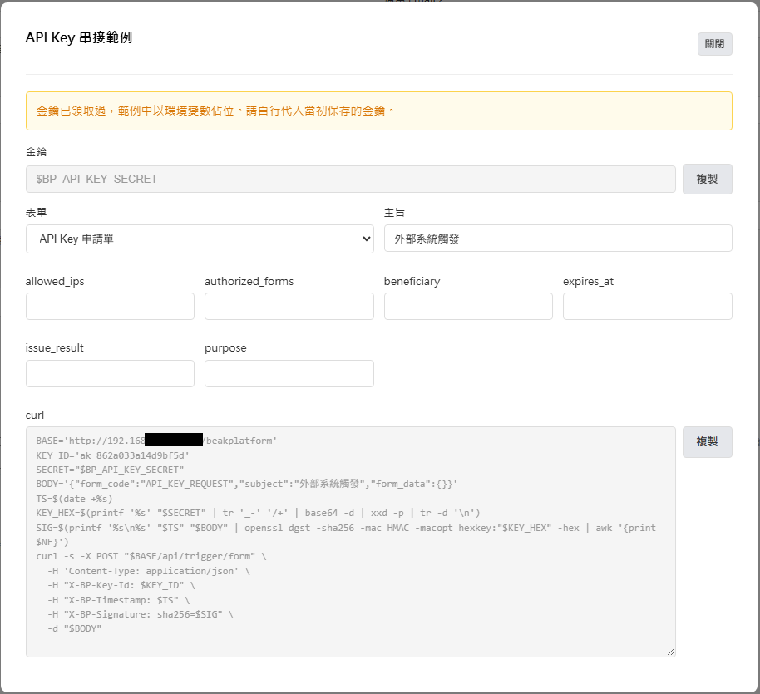Select the beneficiary text field
The height and width of the screenshot is (694, 760).
468,307
